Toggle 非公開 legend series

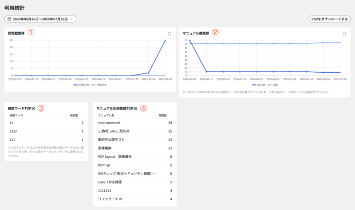[x=257, y=84]
